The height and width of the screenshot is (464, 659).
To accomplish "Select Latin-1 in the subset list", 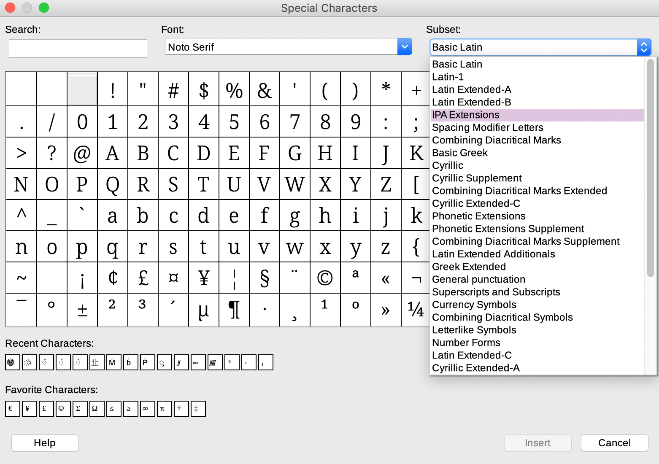I will [x=537, y=77].
